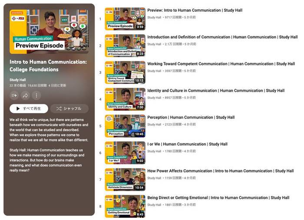Click the 9:02 I or We? thumbnail
Screen dimensions: 304x220
point(125,153)
